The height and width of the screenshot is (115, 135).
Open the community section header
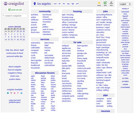45,12
